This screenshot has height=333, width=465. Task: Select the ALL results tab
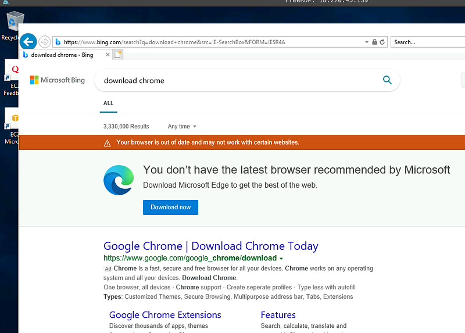coord(108,103)
